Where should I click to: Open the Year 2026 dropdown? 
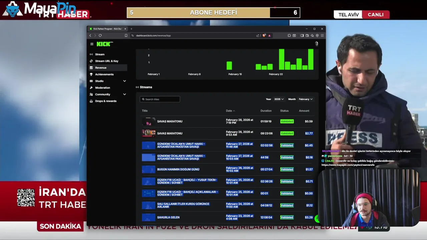click(x=279, y=99)
